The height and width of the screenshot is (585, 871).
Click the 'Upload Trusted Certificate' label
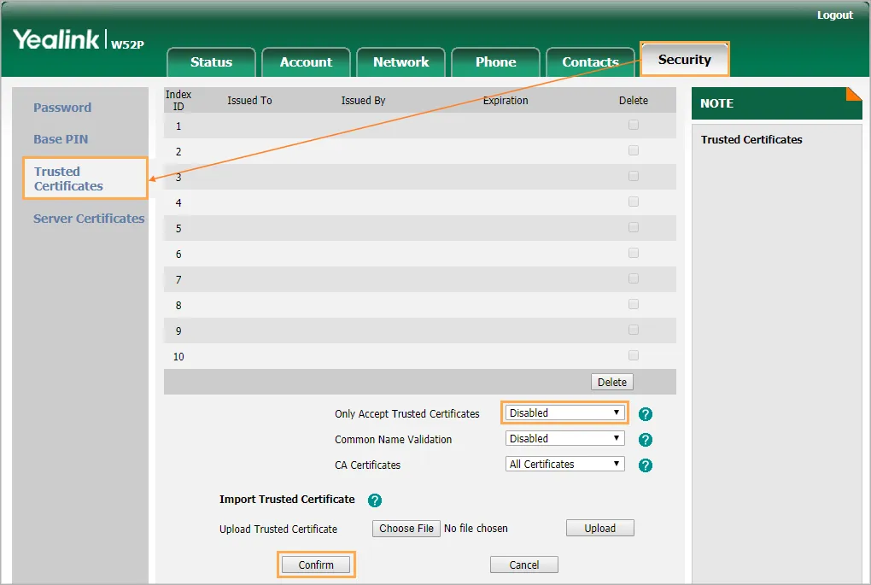coord(278,529)
